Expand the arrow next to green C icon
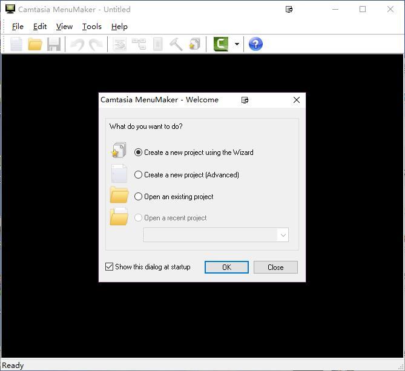Viewport: 405px width, 371px height. coord(237,44)
